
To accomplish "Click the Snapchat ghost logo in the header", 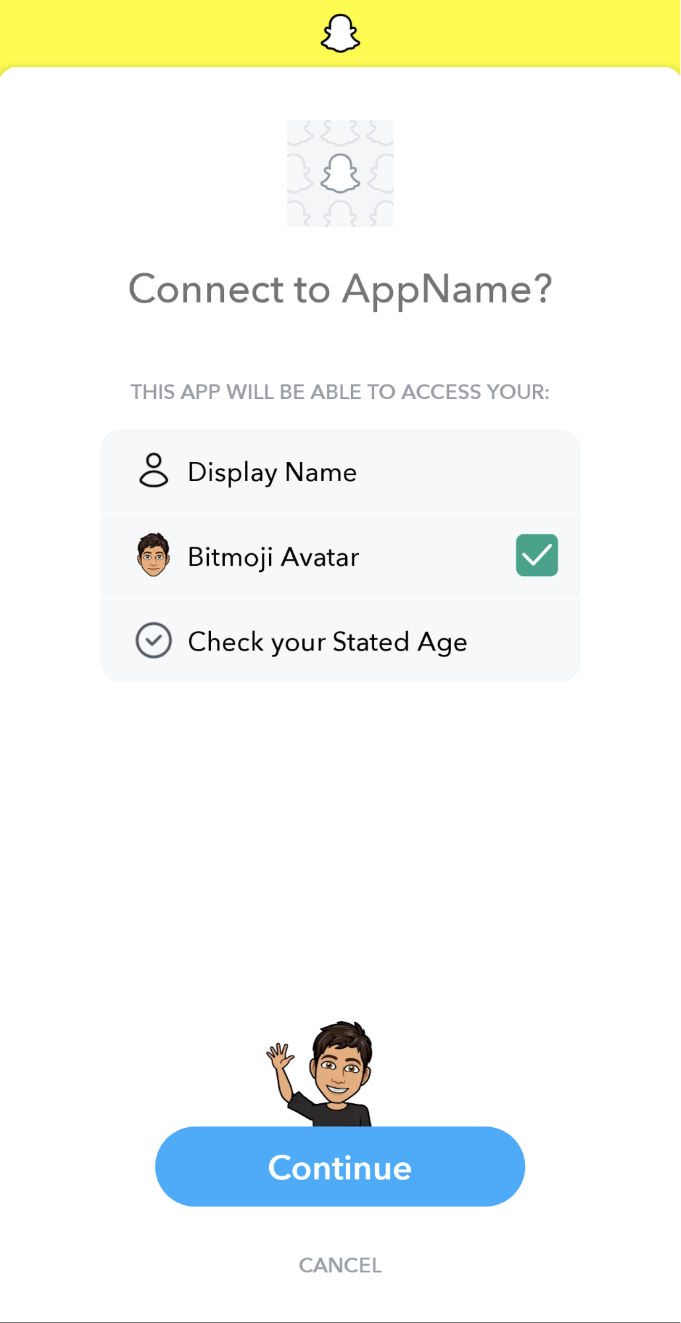I will 340,34.
